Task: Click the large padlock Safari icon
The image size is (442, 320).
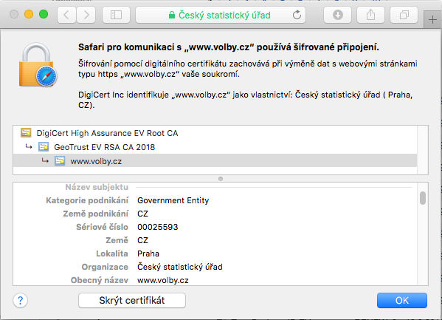Action: coord(37,65)
